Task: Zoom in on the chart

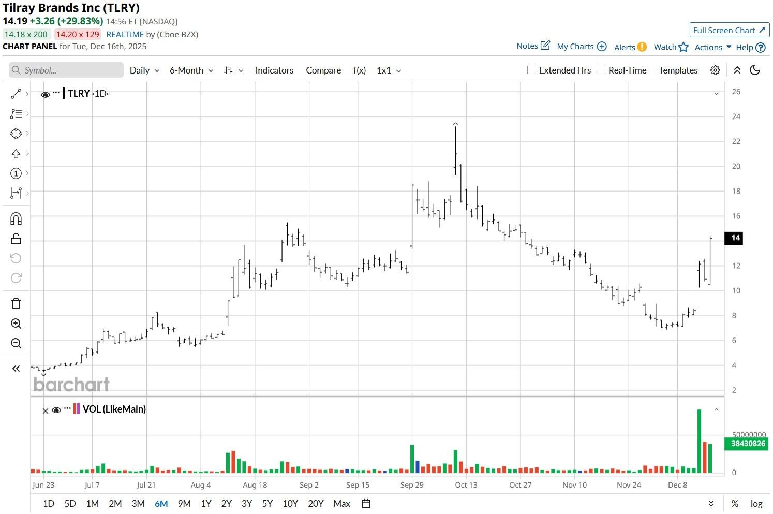Action: click(16, 324)
